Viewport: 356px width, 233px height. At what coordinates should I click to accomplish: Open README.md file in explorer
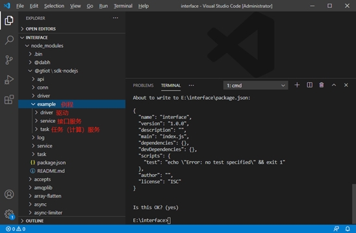pyautogui.click(x=71, y=171)
